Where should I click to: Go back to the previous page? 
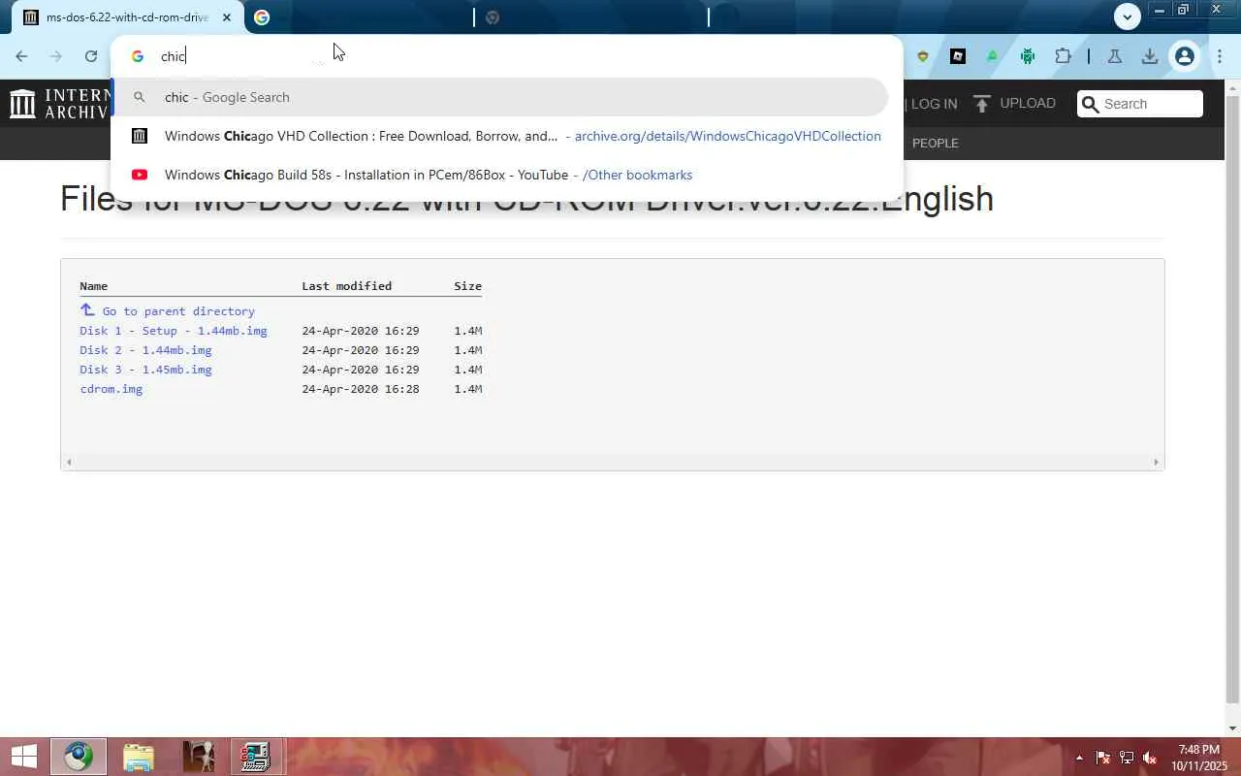[21, 56]
